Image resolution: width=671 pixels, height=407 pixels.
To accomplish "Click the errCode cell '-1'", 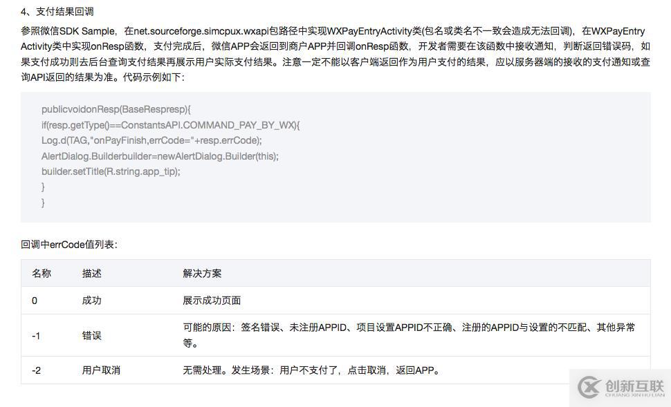I will tap(36, 336).
